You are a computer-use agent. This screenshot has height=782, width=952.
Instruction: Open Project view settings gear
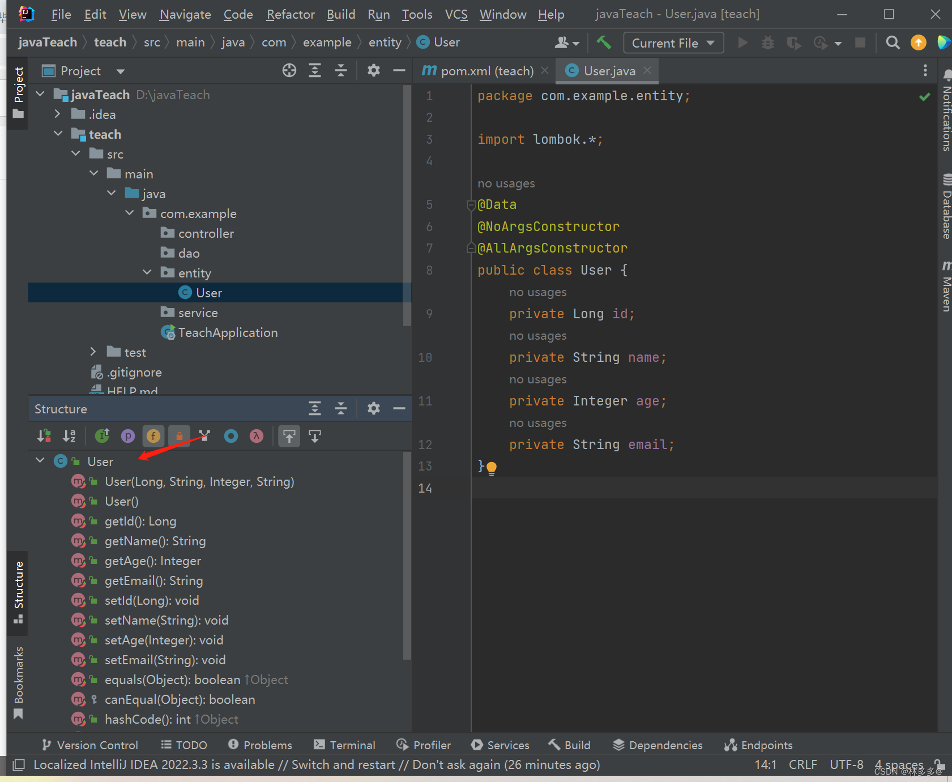(x=373, y=70)
